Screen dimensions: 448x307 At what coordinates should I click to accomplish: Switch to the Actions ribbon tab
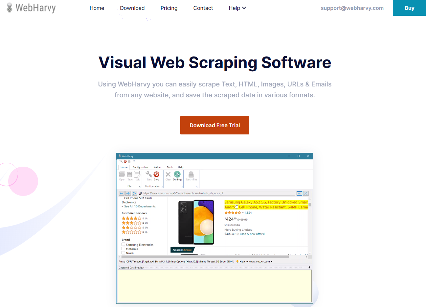[x=157, y=167]
